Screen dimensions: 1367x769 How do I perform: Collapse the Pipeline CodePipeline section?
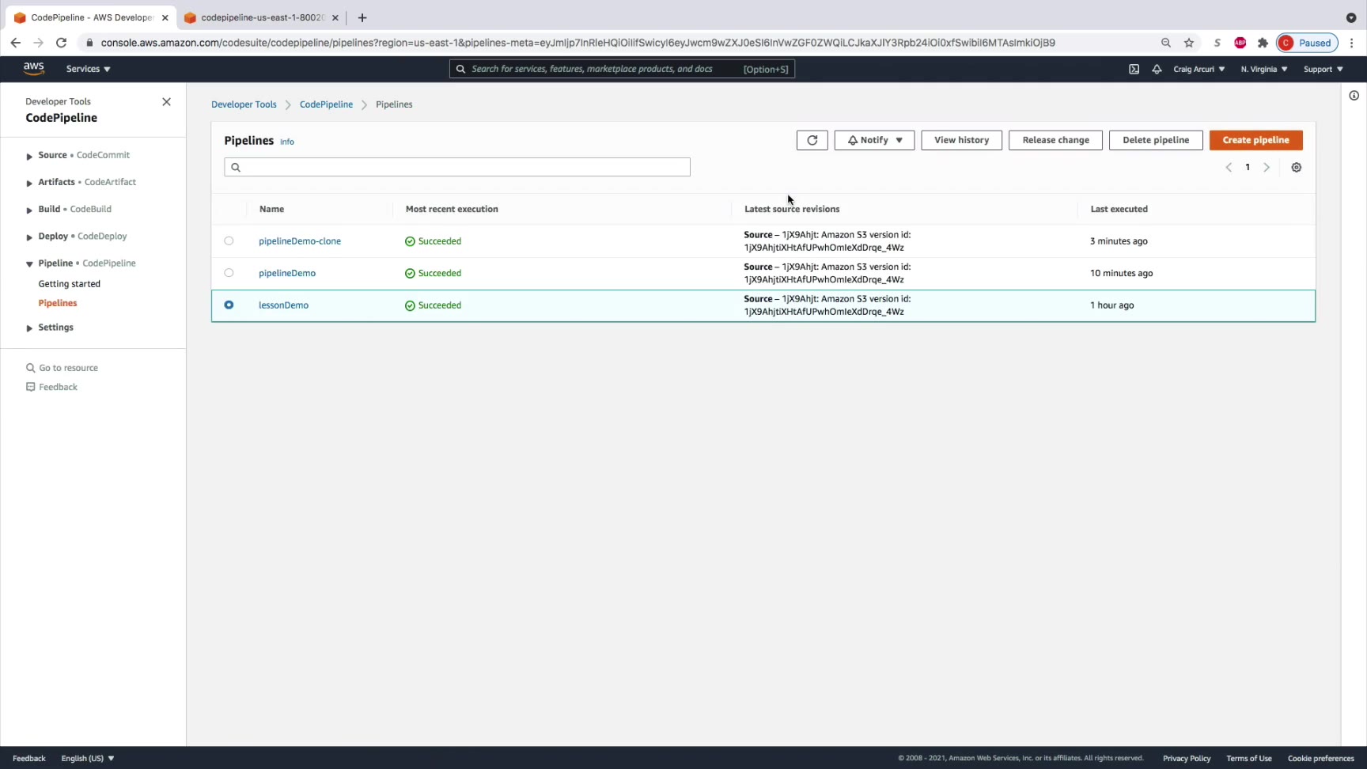29,263
